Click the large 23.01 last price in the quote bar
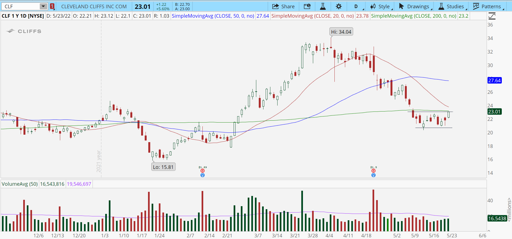The height and width of the screenshot is (239, 512). [x=142, y=6]
